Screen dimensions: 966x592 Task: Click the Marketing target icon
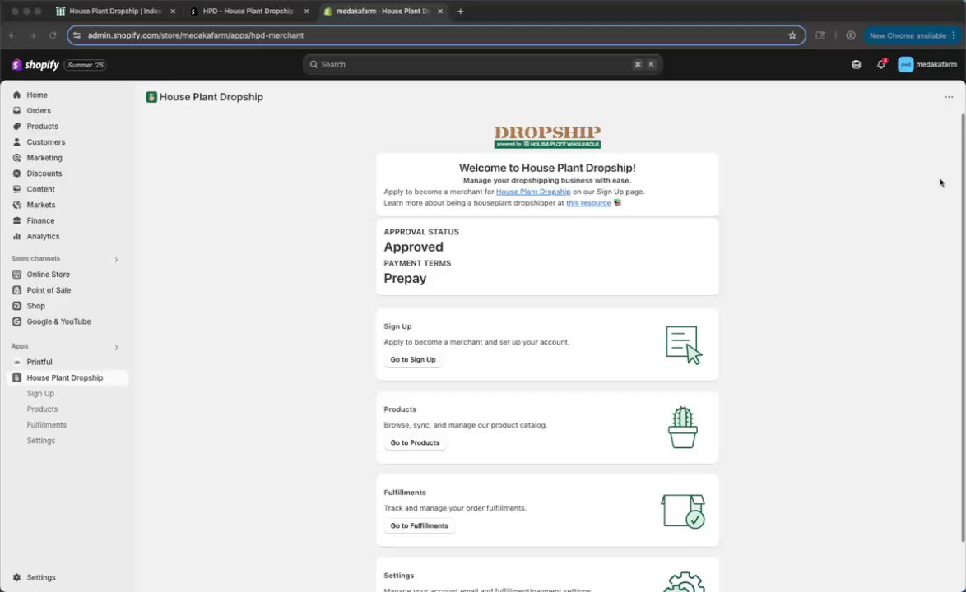(16, 158)
